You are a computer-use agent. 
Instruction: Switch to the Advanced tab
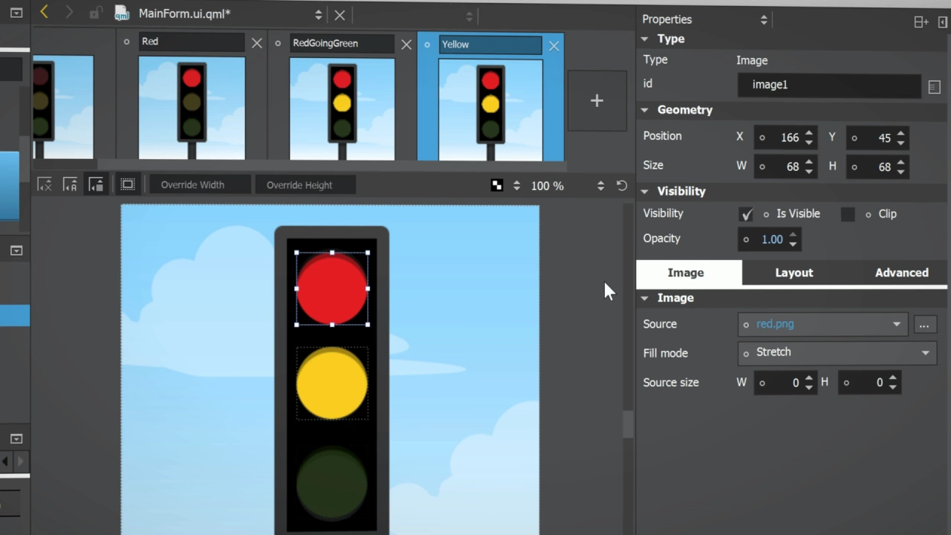[901, 273]
